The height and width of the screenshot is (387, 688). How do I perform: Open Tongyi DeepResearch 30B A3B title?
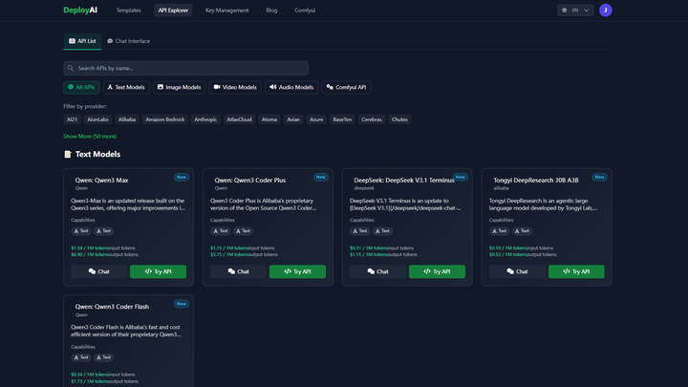point(536,181)
